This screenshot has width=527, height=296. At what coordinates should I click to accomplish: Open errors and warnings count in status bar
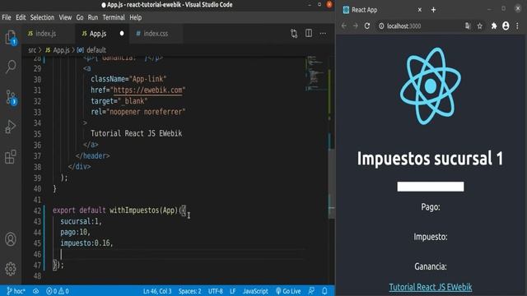(58, 291)
